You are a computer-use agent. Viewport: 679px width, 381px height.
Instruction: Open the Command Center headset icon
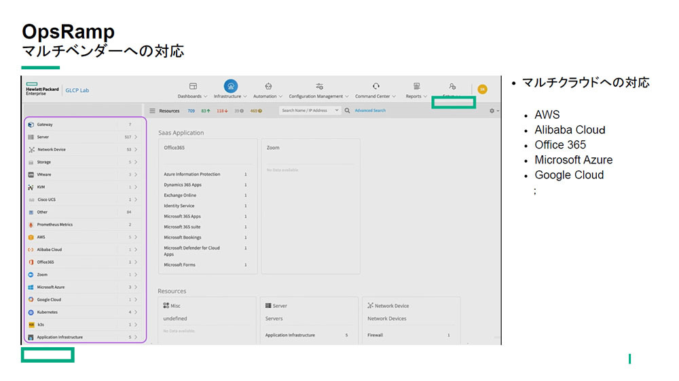click(376, 86)
